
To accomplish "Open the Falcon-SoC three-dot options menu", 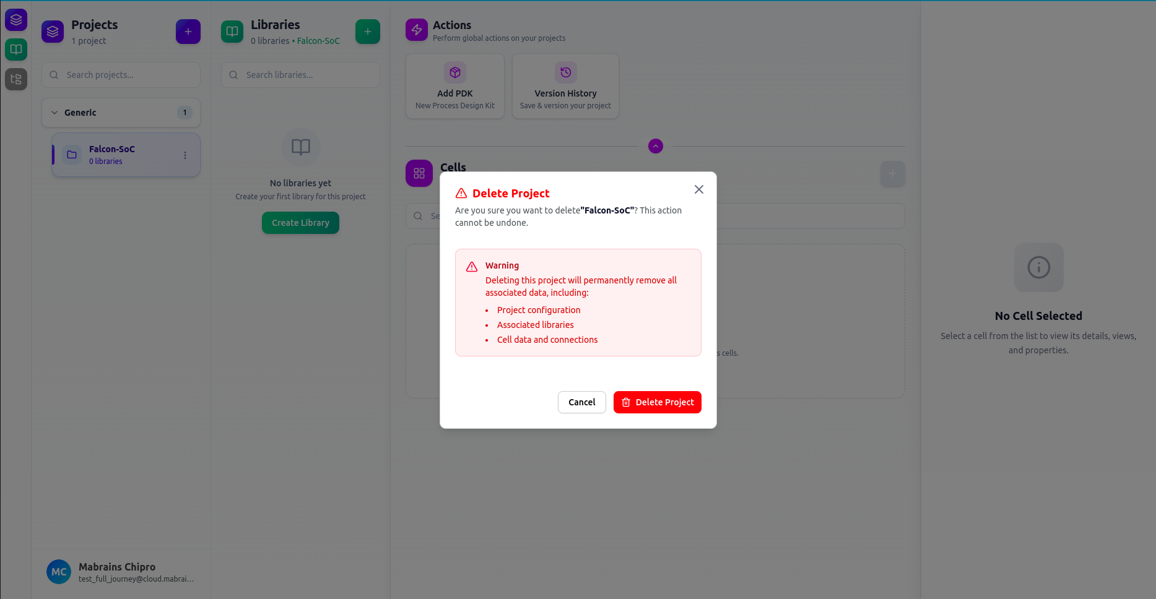I will 185,155.
